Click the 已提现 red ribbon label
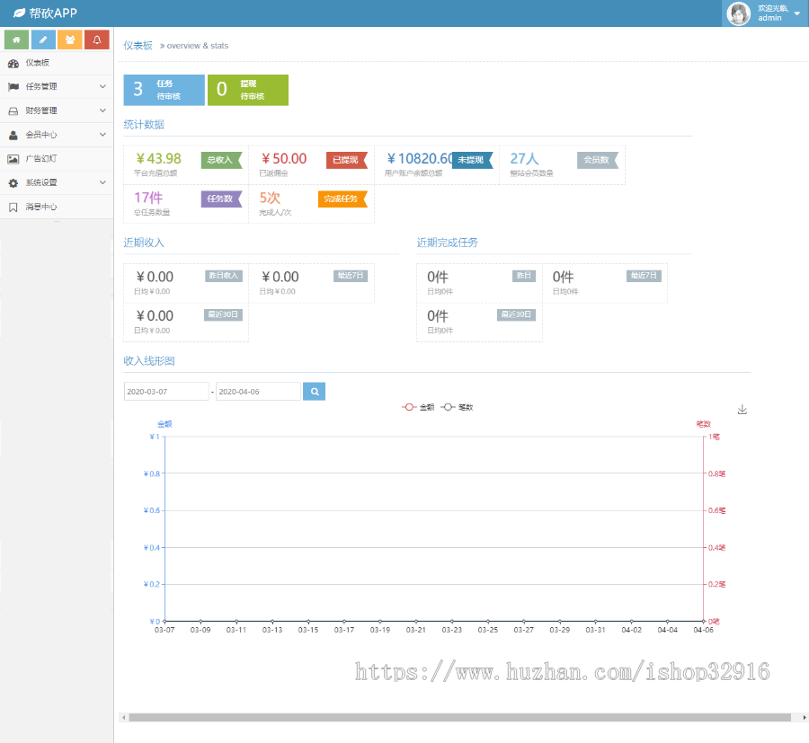The height and width of the screenshot is (743, 809). tap(347, 160)
